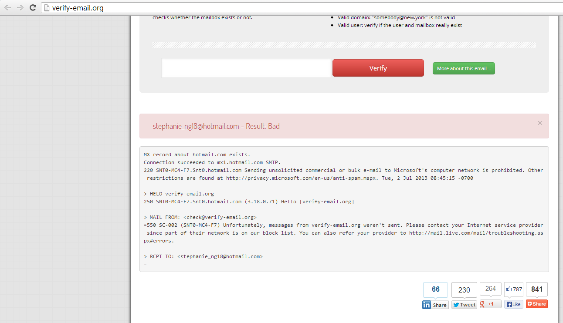
Task: Click the Facebook like count 787
Action: pyautogui.click(x=514, y=289)
